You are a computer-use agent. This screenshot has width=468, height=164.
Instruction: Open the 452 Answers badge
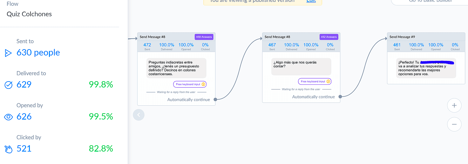[329, 37]
